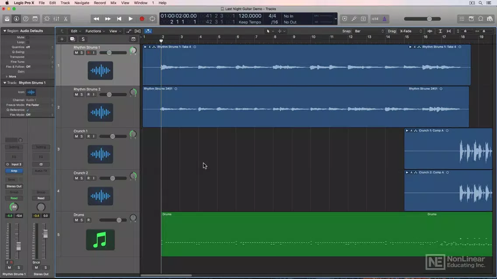Mute the Rhythm Strums 1 track
The width and height of the screenshot is (497, 279).
pos(76,53)
